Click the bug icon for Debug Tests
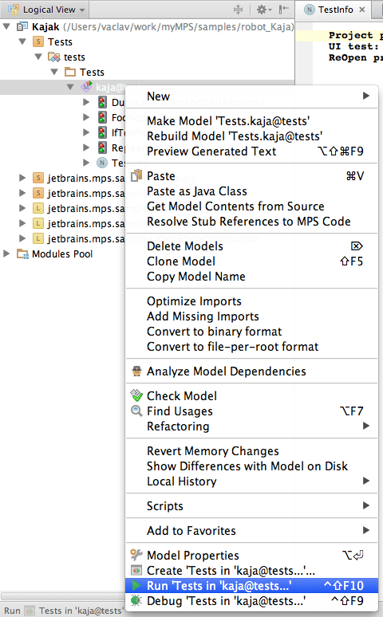This screenshot has width=383, height=617. [136, 601]
